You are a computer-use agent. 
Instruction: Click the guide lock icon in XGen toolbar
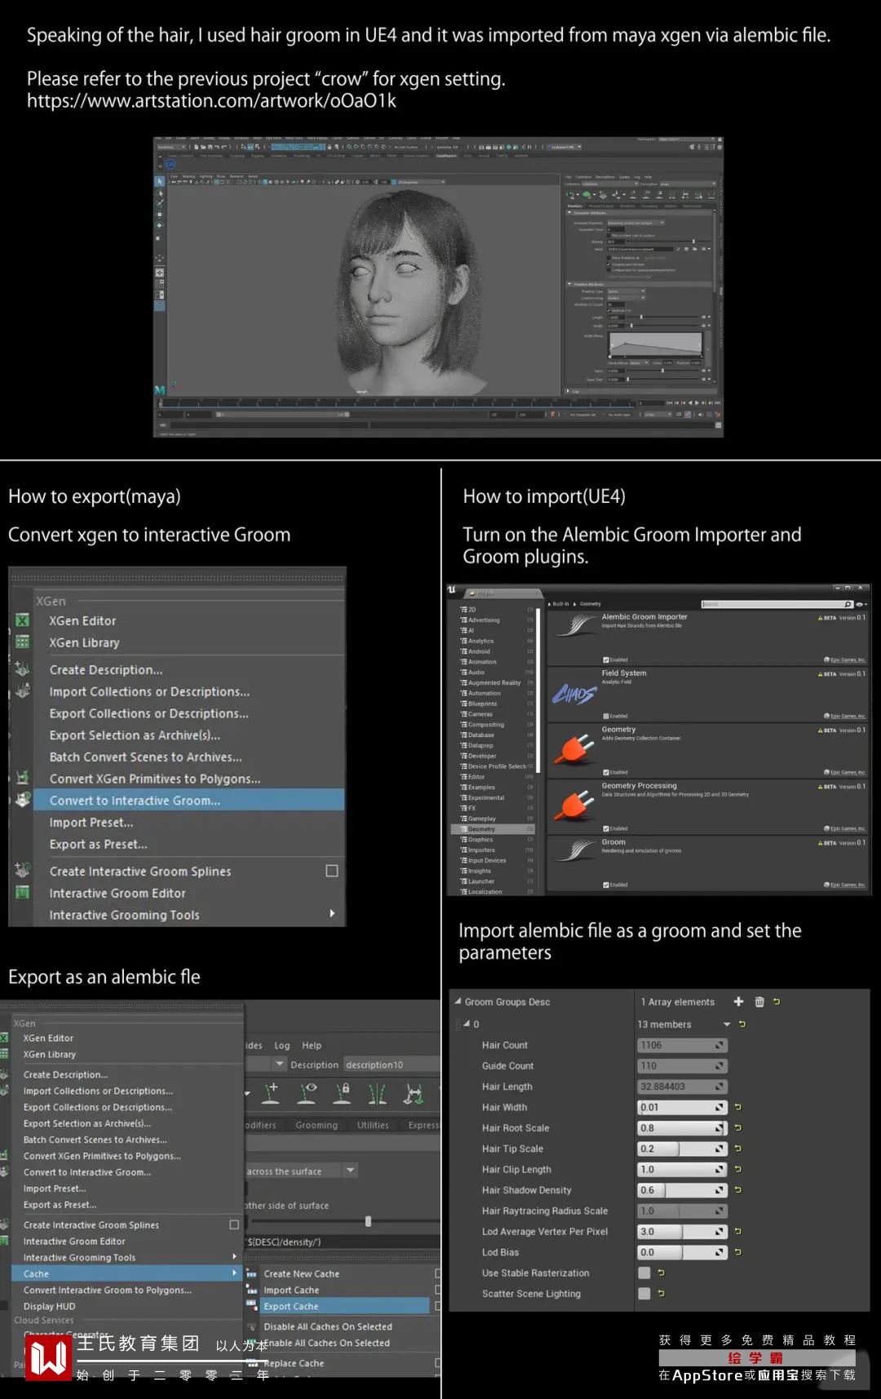pos(343,1092)
